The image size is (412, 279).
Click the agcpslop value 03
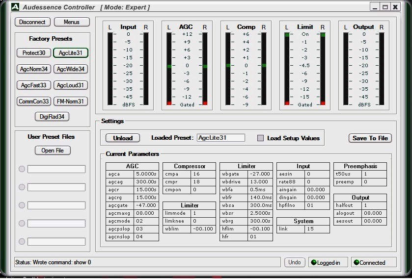[146, 229]
